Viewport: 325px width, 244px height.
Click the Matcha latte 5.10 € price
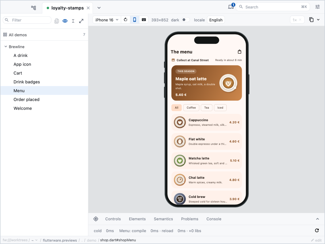(235, 161)
